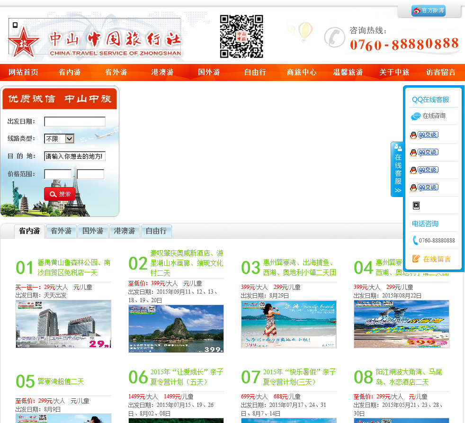Open 省内游 in top navigation bar
Image resolution: width=465 pixels, height=423 pixels.
tap(70, 72)
